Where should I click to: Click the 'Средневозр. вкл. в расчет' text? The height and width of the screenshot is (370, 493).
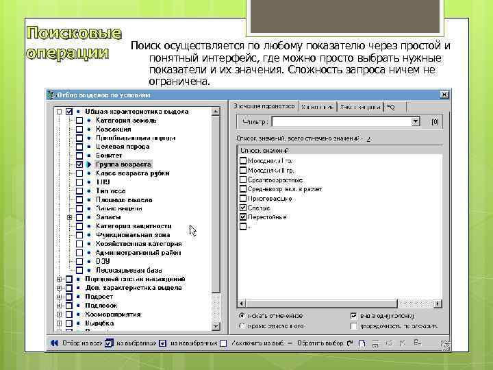point(285,189)
